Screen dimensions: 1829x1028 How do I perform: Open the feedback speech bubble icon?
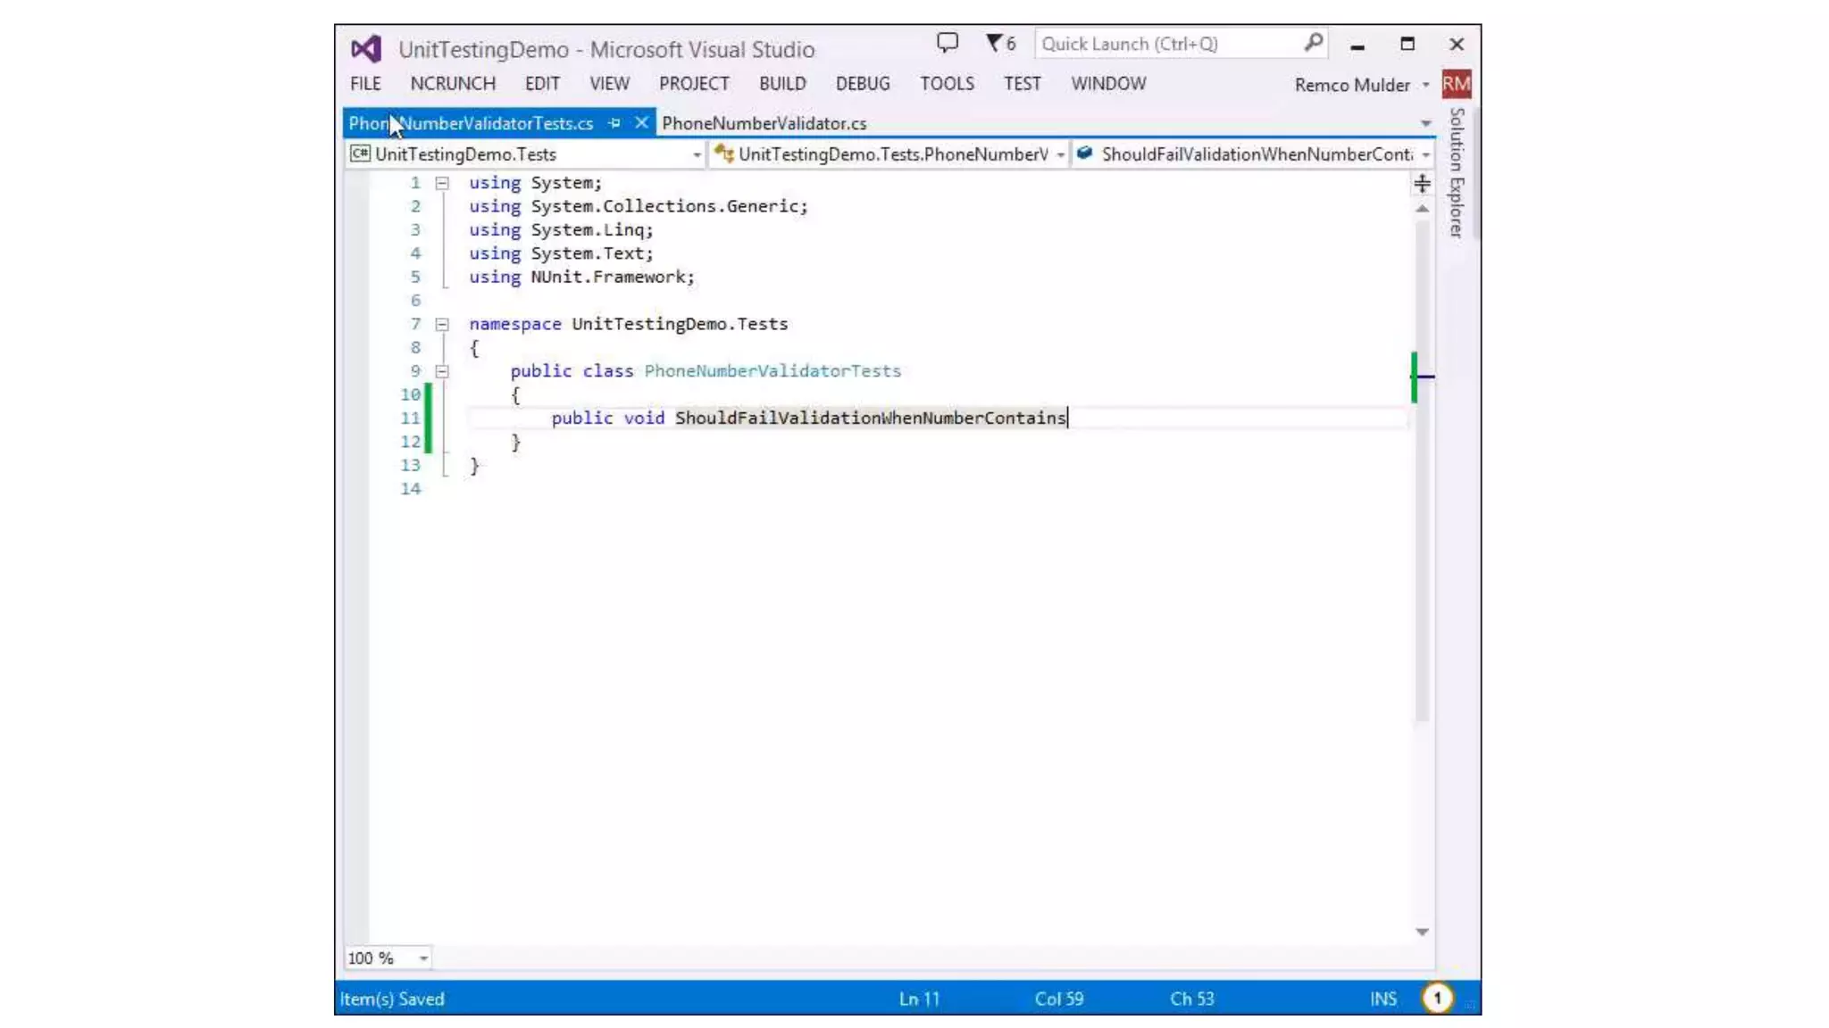pos(947,43)
